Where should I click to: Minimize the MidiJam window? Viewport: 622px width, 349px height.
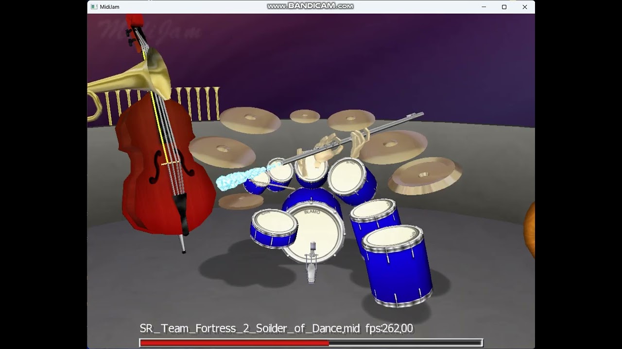[x=484, y=7]
